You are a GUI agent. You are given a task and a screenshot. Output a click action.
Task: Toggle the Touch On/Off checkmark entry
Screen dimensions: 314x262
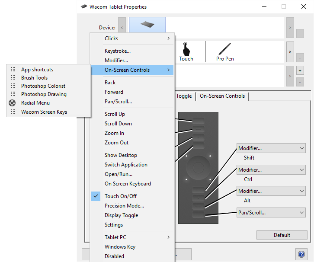click(x=132, y=196)
